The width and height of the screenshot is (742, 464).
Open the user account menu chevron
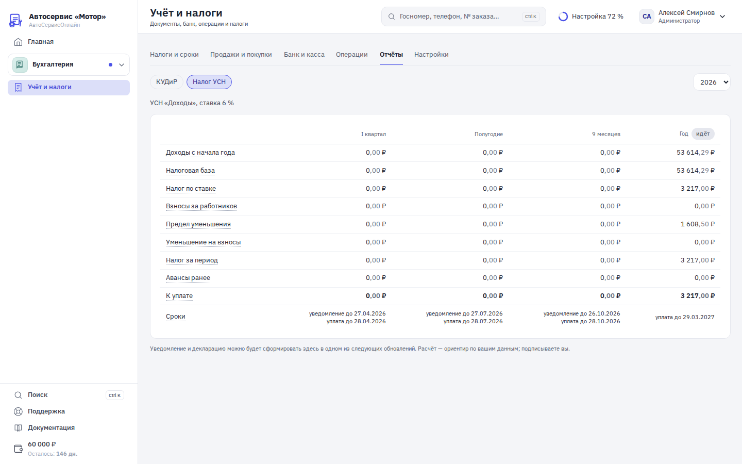pyautogui.click(x=722, y=16)
